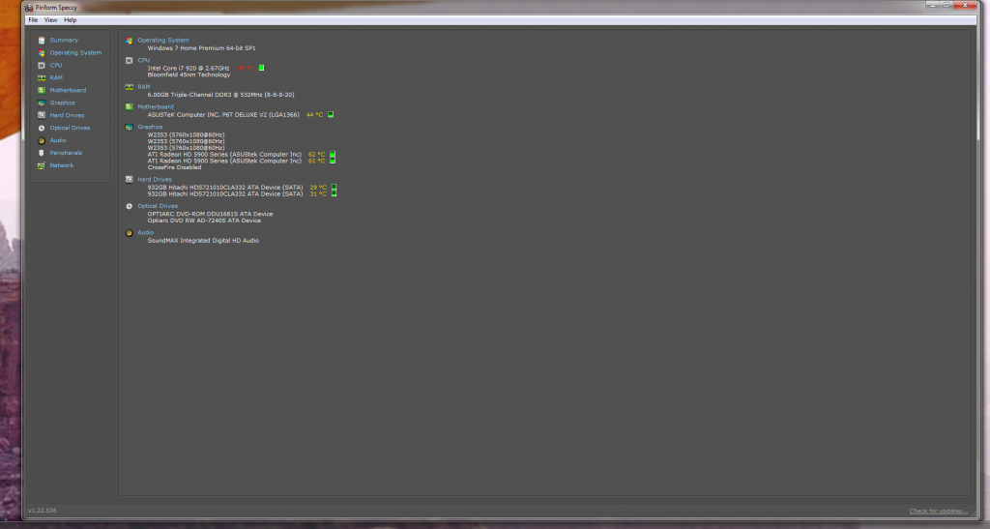Select Summary in the sidebar
Image resolution: width=990 pixels, height=529 pixels.
(64, 41)
